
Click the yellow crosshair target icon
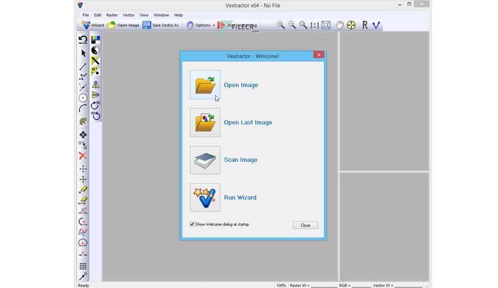pos(351,25)
